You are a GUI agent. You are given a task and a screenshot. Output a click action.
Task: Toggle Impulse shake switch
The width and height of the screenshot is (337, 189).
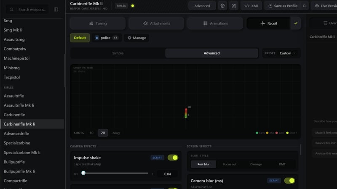pos(173,158)
